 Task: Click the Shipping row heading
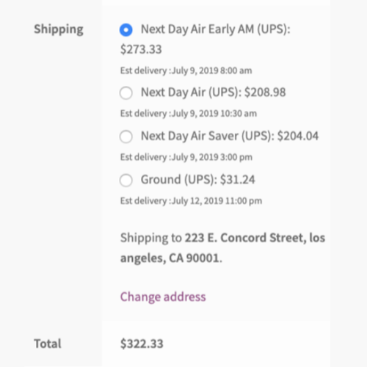[x=59, y=29]
